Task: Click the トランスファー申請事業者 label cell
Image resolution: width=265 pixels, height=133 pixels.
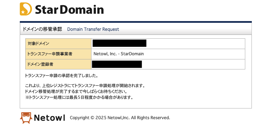Action: point(58,54)
